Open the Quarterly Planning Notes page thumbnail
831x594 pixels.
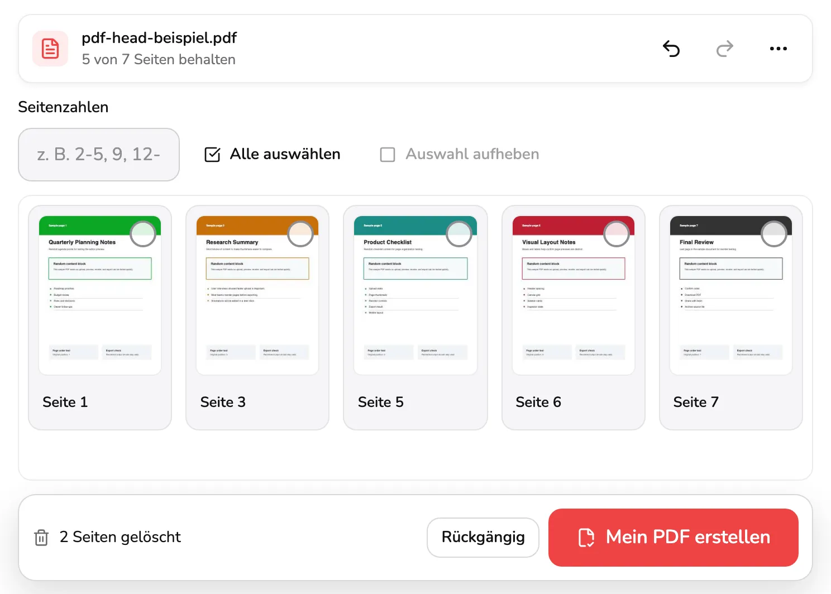[100, 295]
